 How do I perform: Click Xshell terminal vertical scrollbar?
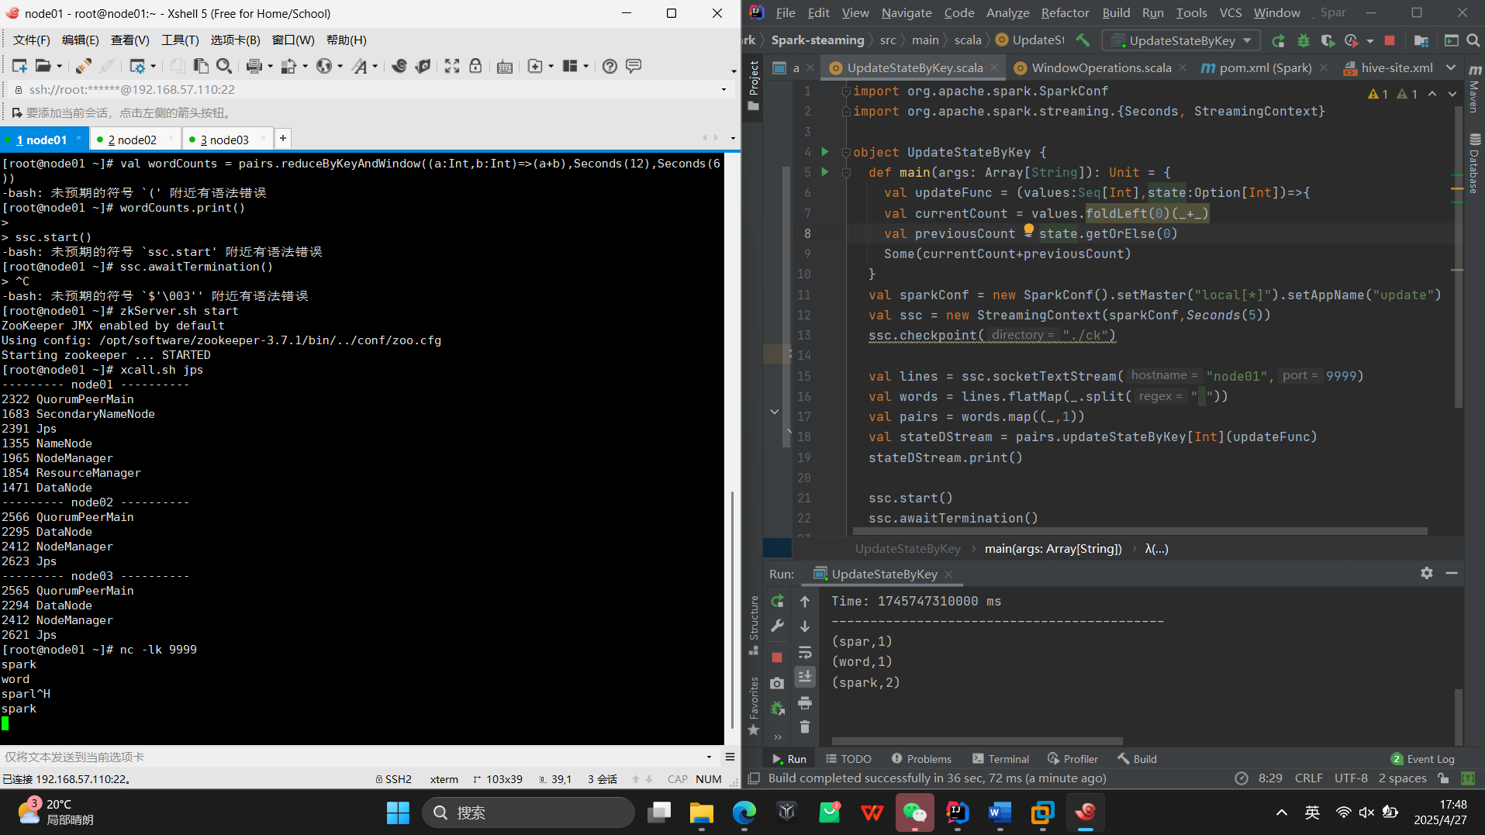coord(732,609)
